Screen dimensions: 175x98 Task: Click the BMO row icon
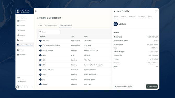[40, 55]
